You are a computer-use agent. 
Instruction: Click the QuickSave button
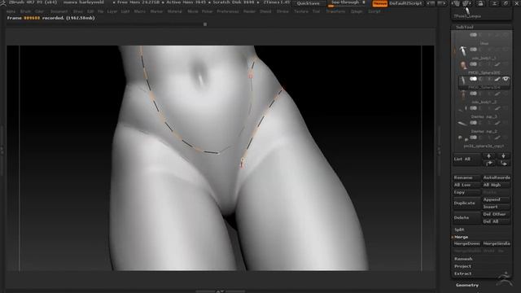point(309,3)
